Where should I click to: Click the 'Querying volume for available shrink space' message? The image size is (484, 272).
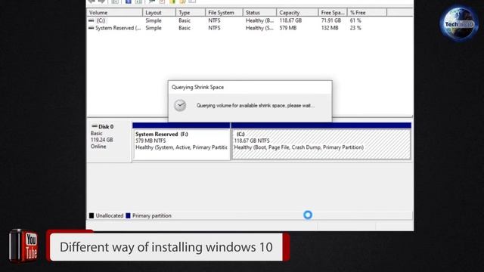point(256,106)
